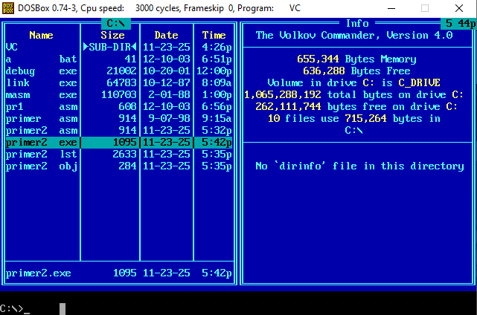Click date 10-20-01 of debug.exe
Image resolution: width=477 pixels, height=315 pixels.
click(167, 71)
